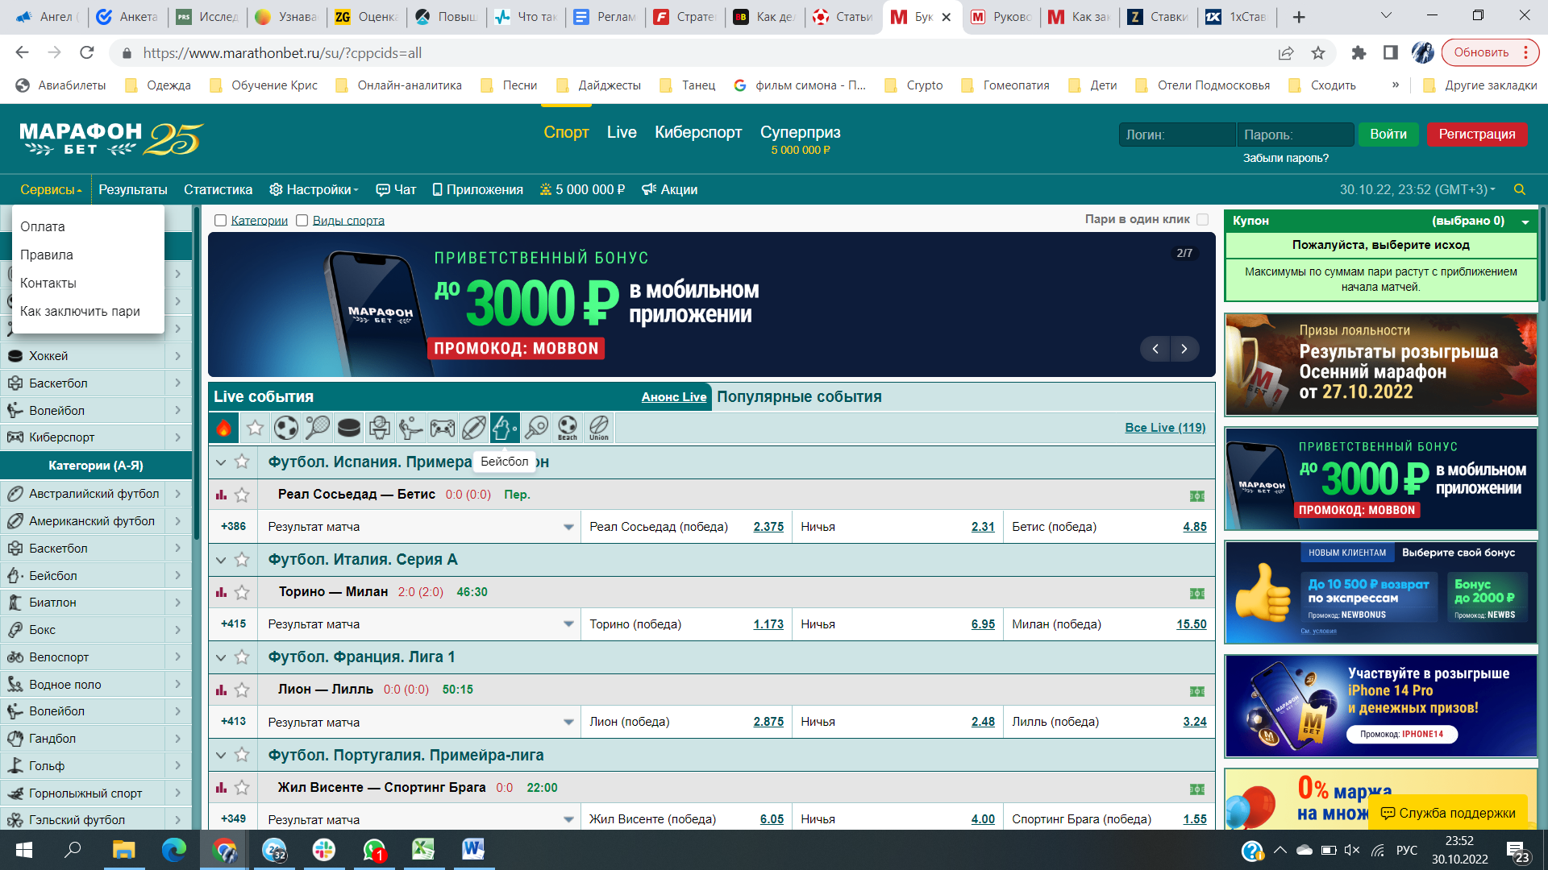
Task: Favorite the Футбол. Испания league star
Action: coord(242,462)
